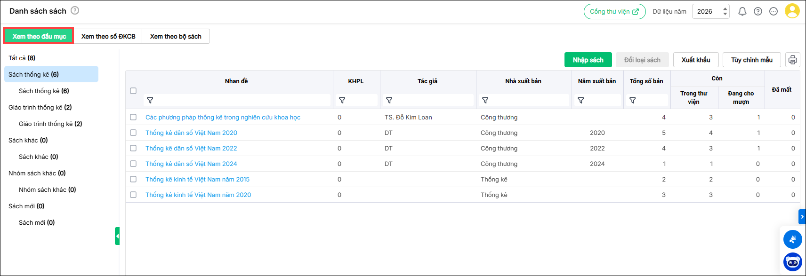Collapse the left sidebar with green arrow handle
The height and width of the screenshot is (276, 806).
pyautogui.click(x=117, y=236)
